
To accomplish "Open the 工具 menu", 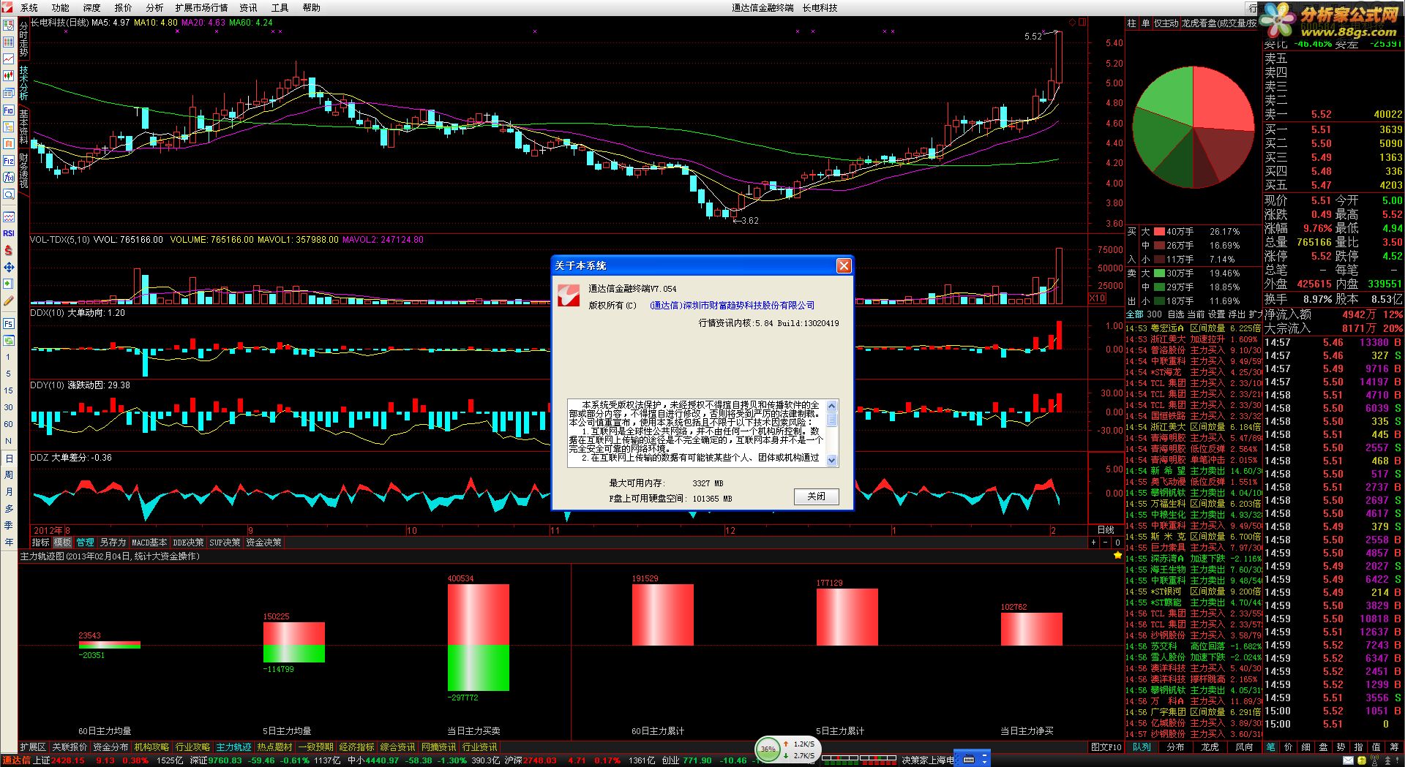I will coord(280,8).
